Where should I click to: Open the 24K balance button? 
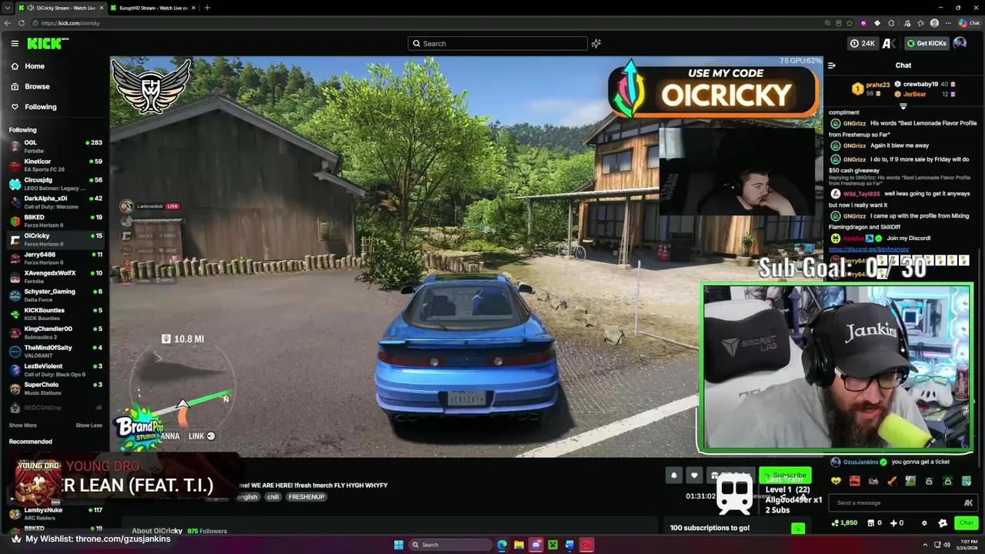click(863, 44)
